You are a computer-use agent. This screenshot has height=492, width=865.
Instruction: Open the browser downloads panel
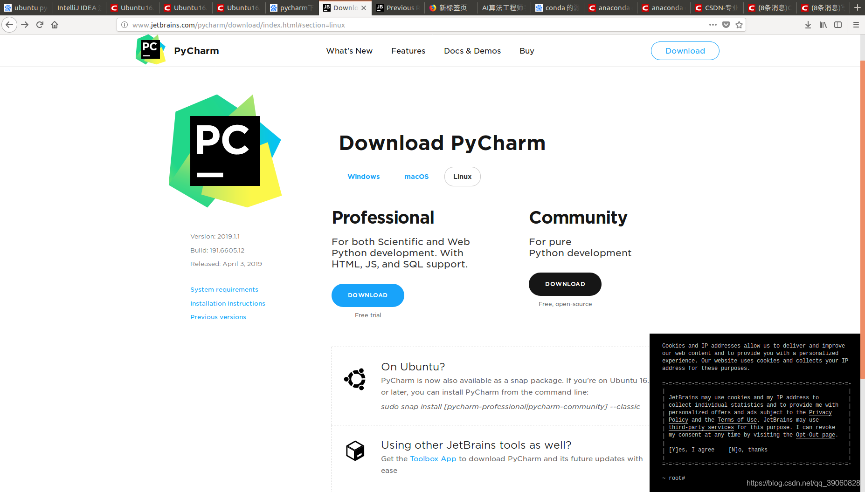point(808,25)
